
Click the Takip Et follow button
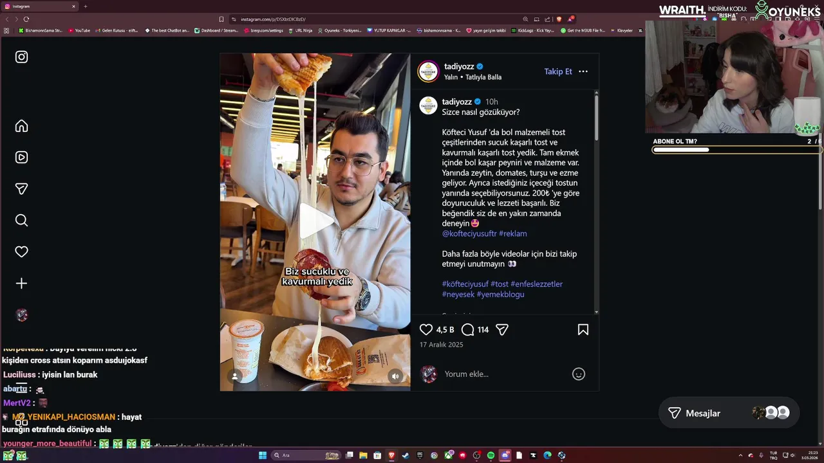(558, 71)
